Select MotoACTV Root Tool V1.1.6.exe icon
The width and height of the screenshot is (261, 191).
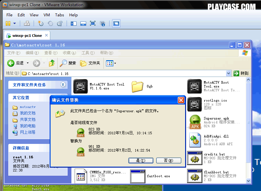pos(81,86)
